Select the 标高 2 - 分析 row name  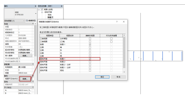pos(70,65)
